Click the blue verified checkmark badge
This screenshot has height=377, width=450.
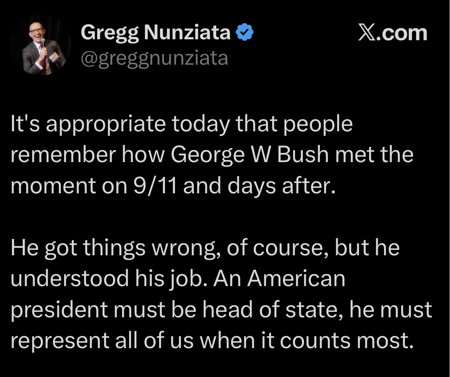(245, 32)
